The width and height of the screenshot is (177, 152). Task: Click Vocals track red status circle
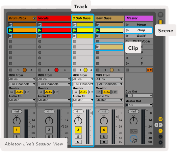coord(57,70)
